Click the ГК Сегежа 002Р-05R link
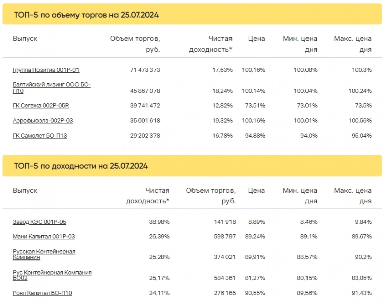The width and height of the screenshot is (384, 303). coord(40,105)
